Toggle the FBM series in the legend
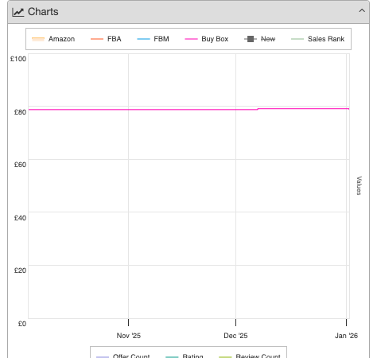 pos(153,39)
